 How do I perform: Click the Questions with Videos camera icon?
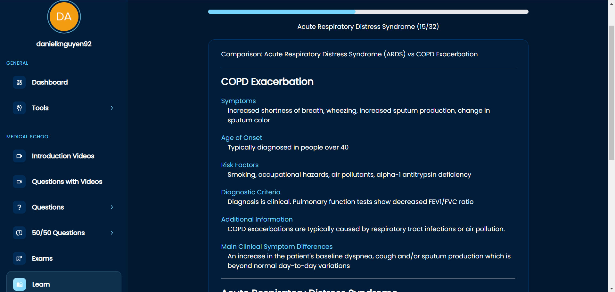(19, 182)
